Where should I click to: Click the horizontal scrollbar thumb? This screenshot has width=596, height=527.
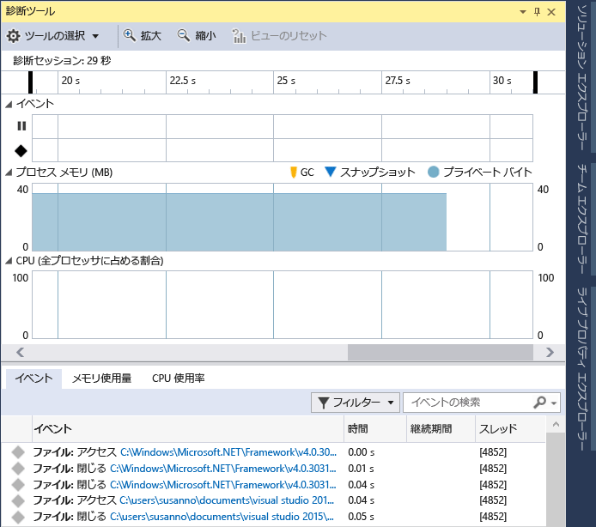click(441, 353)
